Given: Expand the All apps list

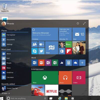Looking at the screenshot, I should click(x=6, y=93).
